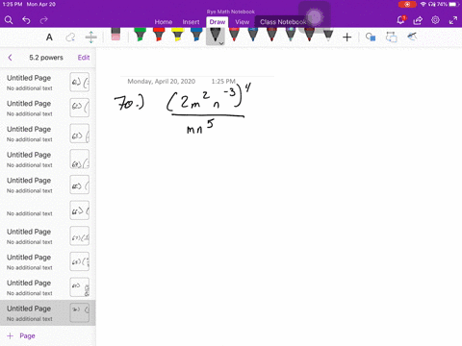Image resolution: width=462 pixels, height=346 pixels.
Task: Open the share icon
Action: click(x=418, y=20)
